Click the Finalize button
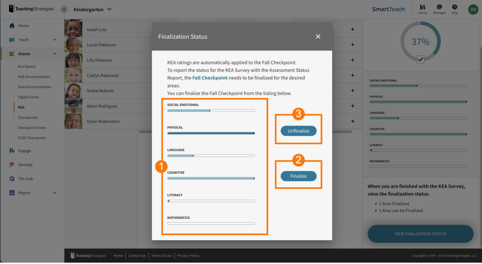The height and width of the screenshot is (264, 482). (x=298, y=176)
